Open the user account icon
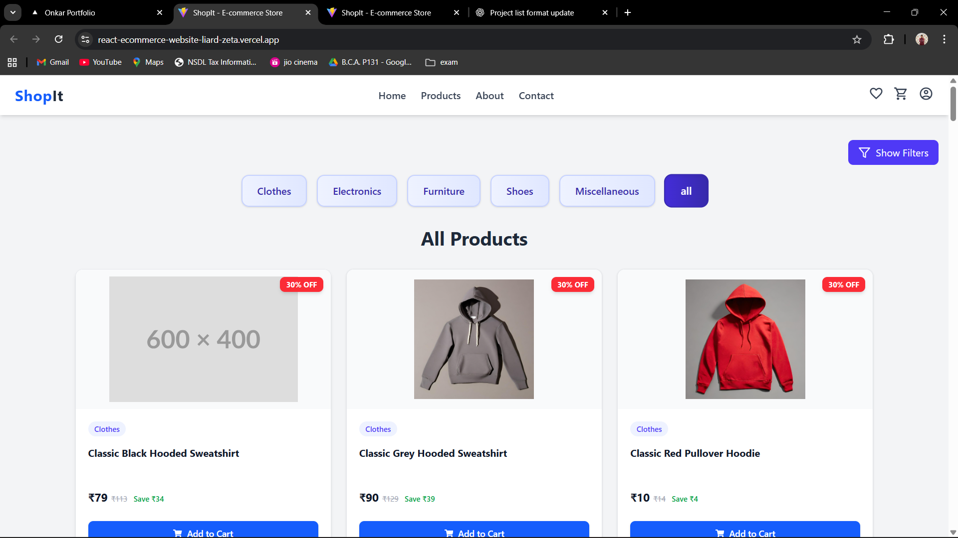This screenshot has width=958, height=538. [926, 94]
